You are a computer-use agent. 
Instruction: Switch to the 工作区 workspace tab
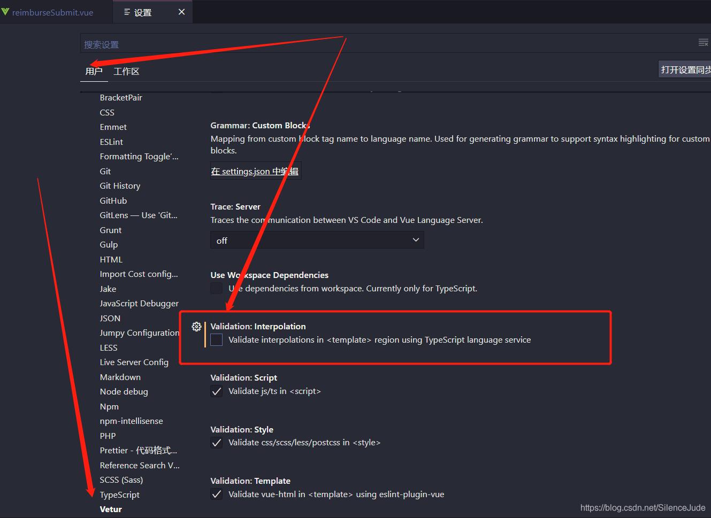[126, 72]
